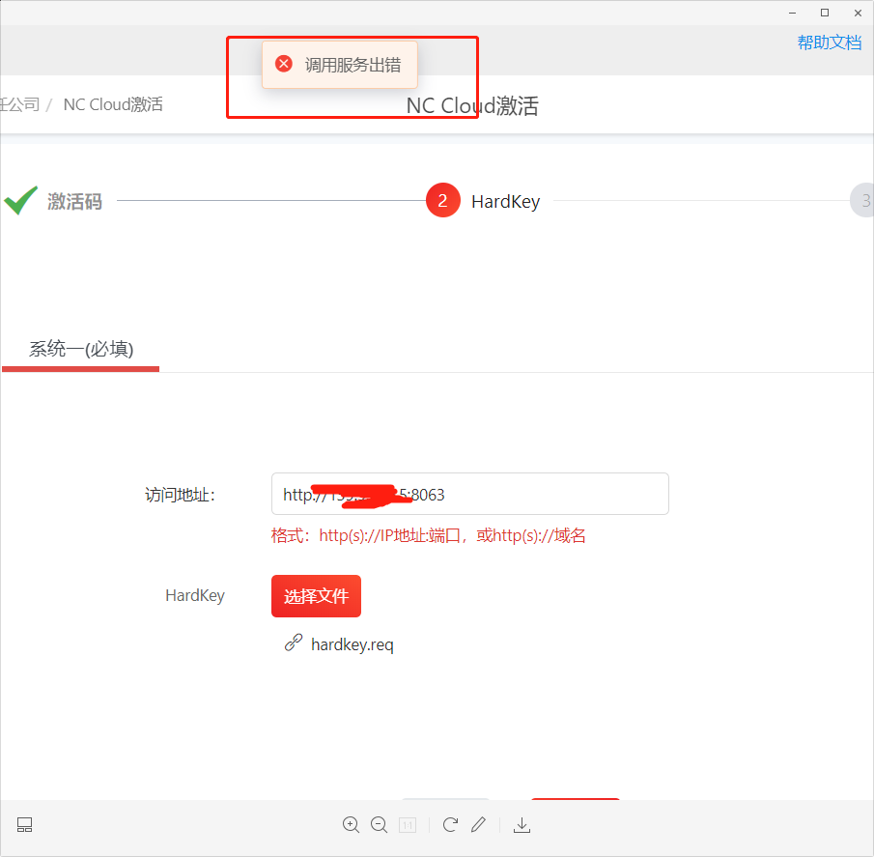The height and width of the screenshot is (857, 874).
Task: Click the HardKey label beside 选择文件
Action: pos(195,595)
